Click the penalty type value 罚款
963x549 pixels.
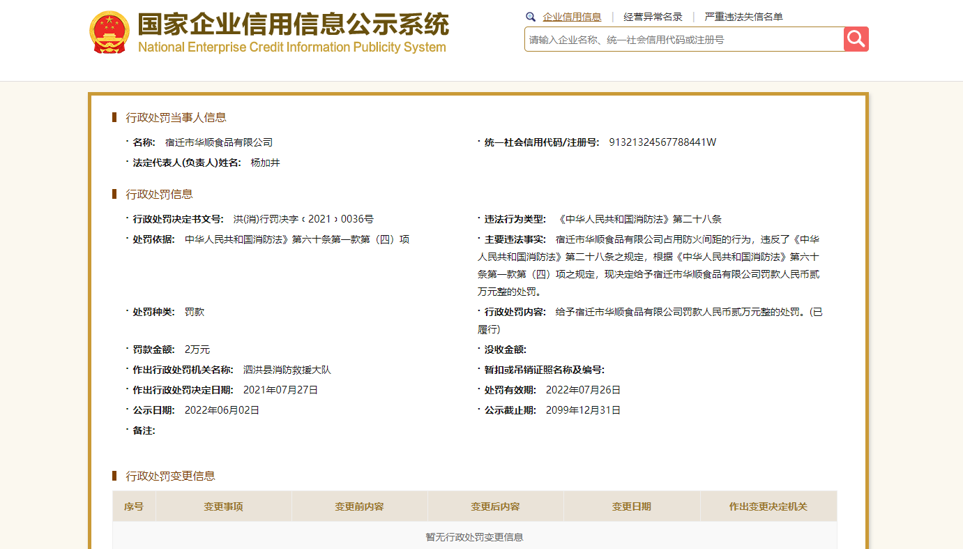click(195, 312)
